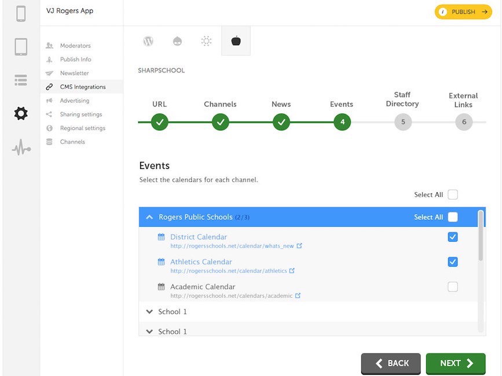The height and width of the screenshot is (376, 502).
Task: Open the tablet preview icon in sidebar
Action: (21, 47)
